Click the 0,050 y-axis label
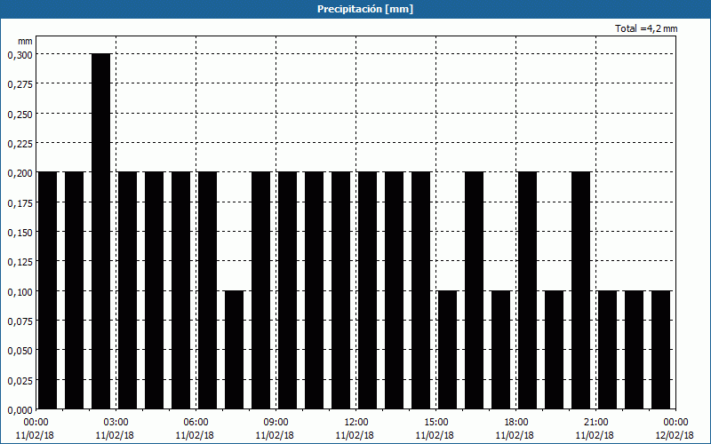The image size is (711, 444). pyautogui.click(x=20, y=351)
